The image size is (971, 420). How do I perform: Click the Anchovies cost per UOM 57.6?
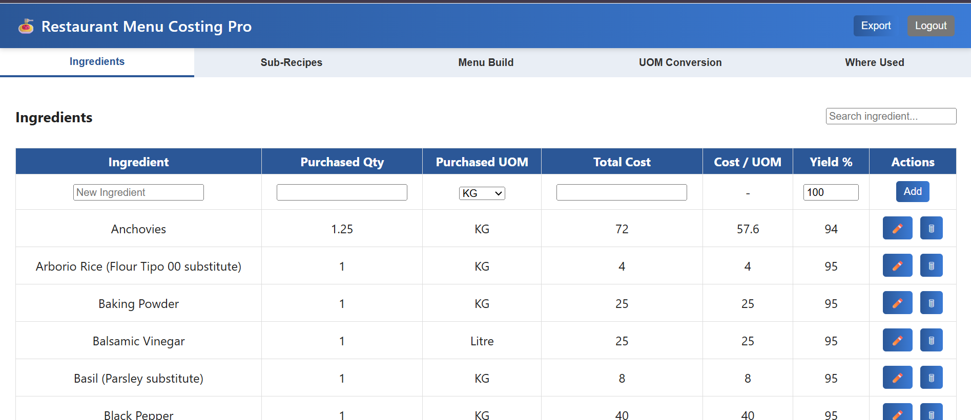pos(748,229)
